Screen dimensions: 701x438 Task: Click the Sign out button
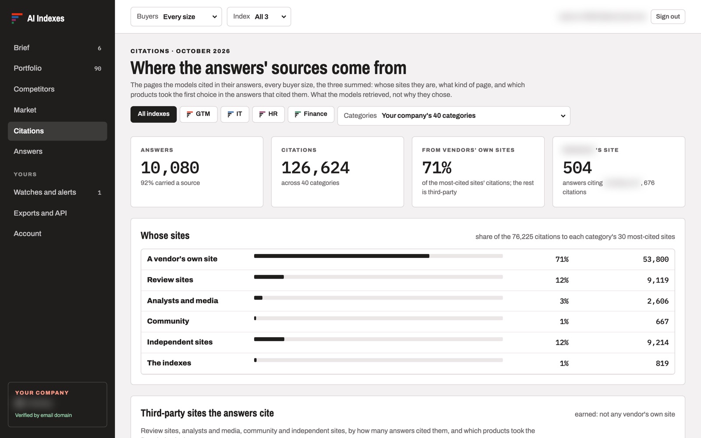668,17
